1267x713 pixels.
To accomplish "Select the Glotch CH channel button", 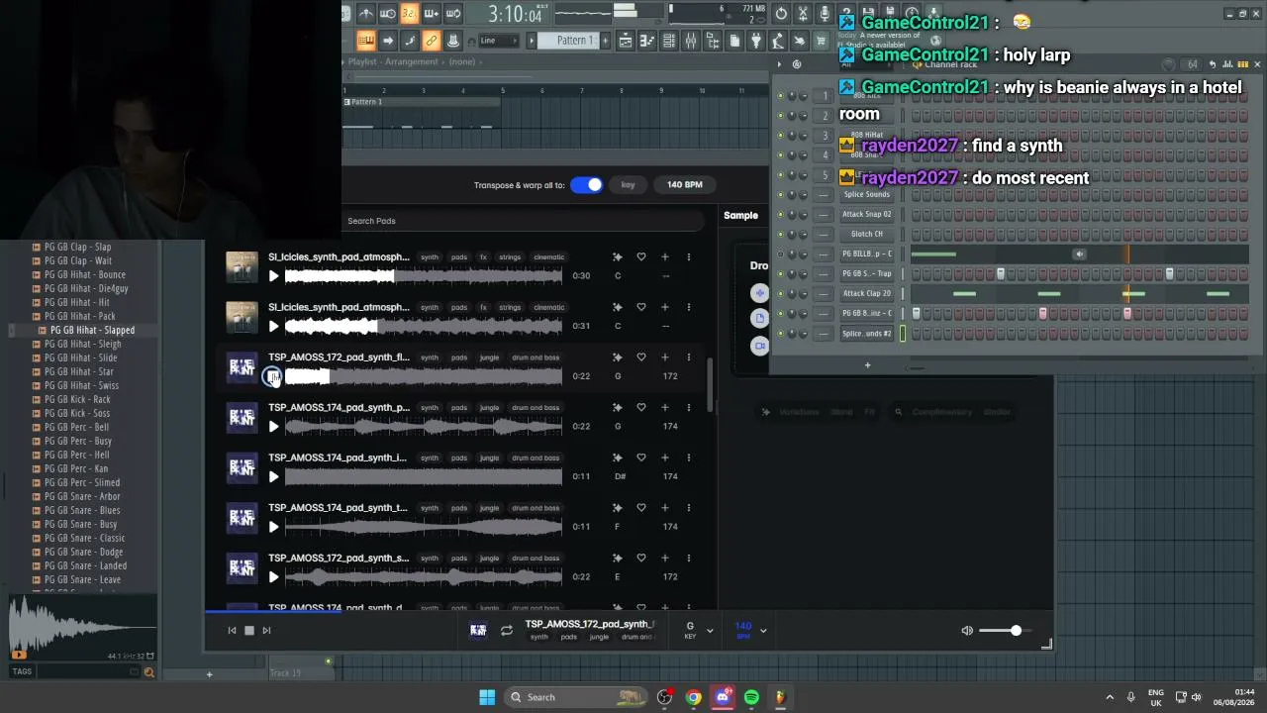I will (x=867, y=235).
